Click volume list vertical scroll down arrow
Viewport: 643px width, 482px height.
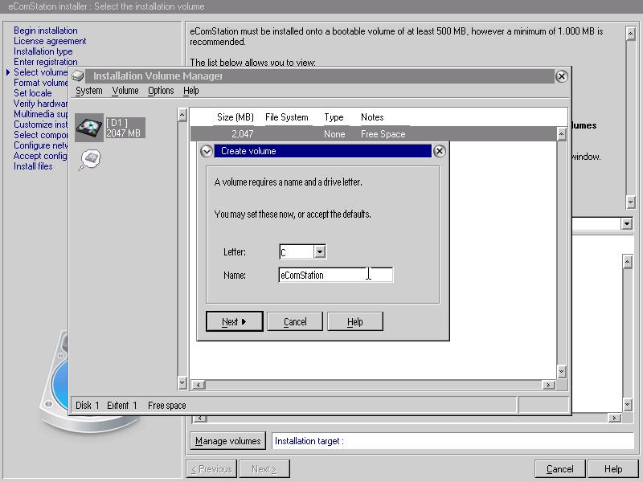click(x=561, y=372)
